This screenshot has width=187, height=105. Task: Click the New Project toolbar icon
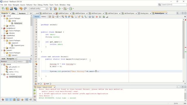click(x=7, y=8)
